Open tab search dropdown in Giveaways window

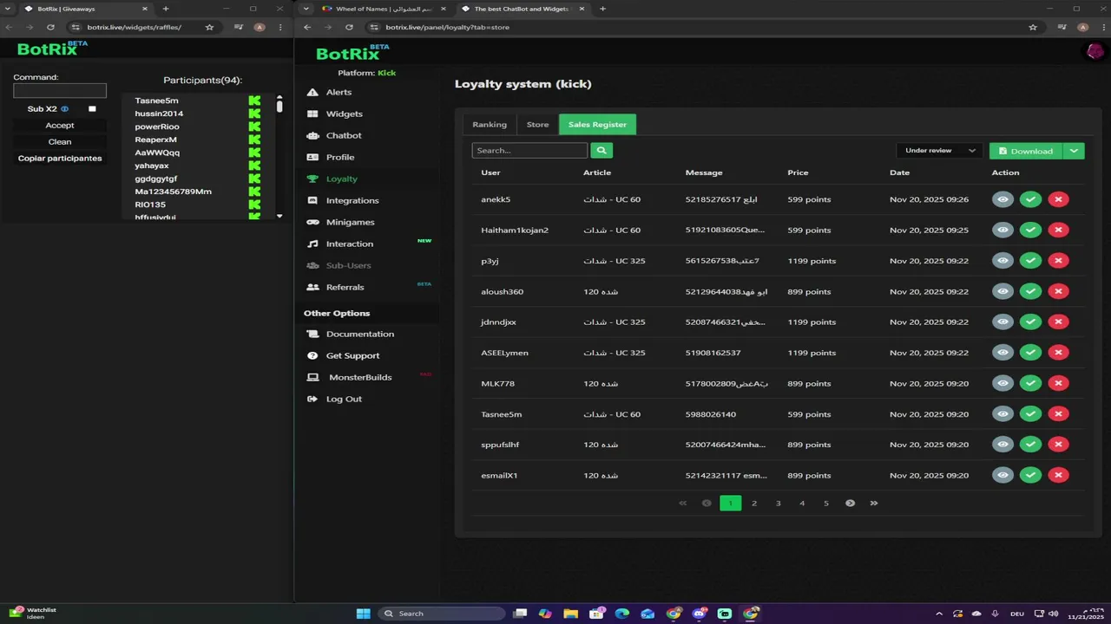(9, 9)
